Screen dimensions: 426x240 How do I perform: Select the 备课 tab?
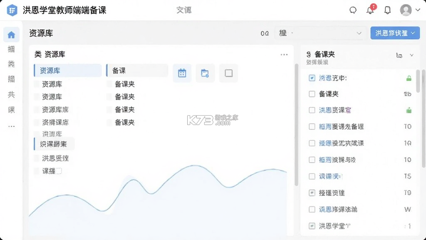137,70
